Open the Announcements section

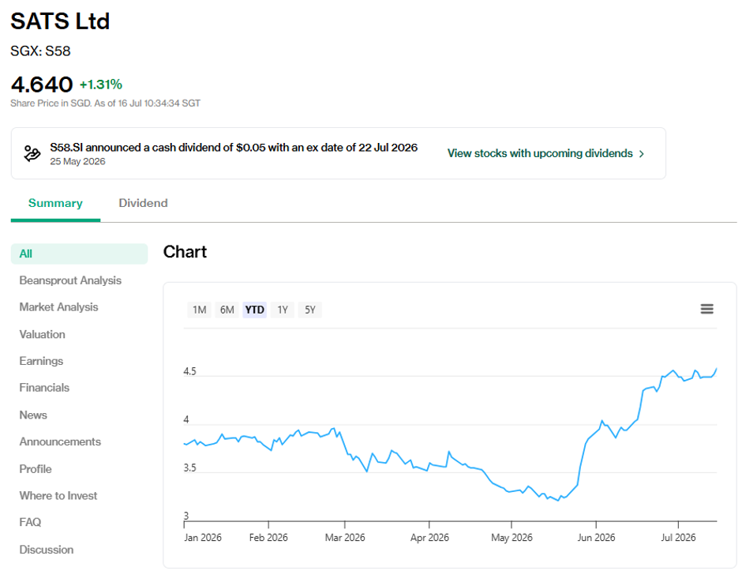(60, 441)
